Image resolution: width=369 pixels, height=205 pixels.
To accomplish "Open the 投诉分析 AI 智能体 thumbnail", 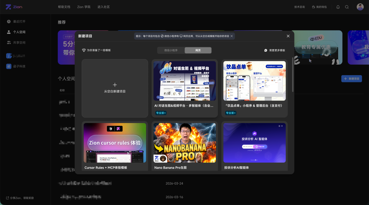I will coord(255,143).
